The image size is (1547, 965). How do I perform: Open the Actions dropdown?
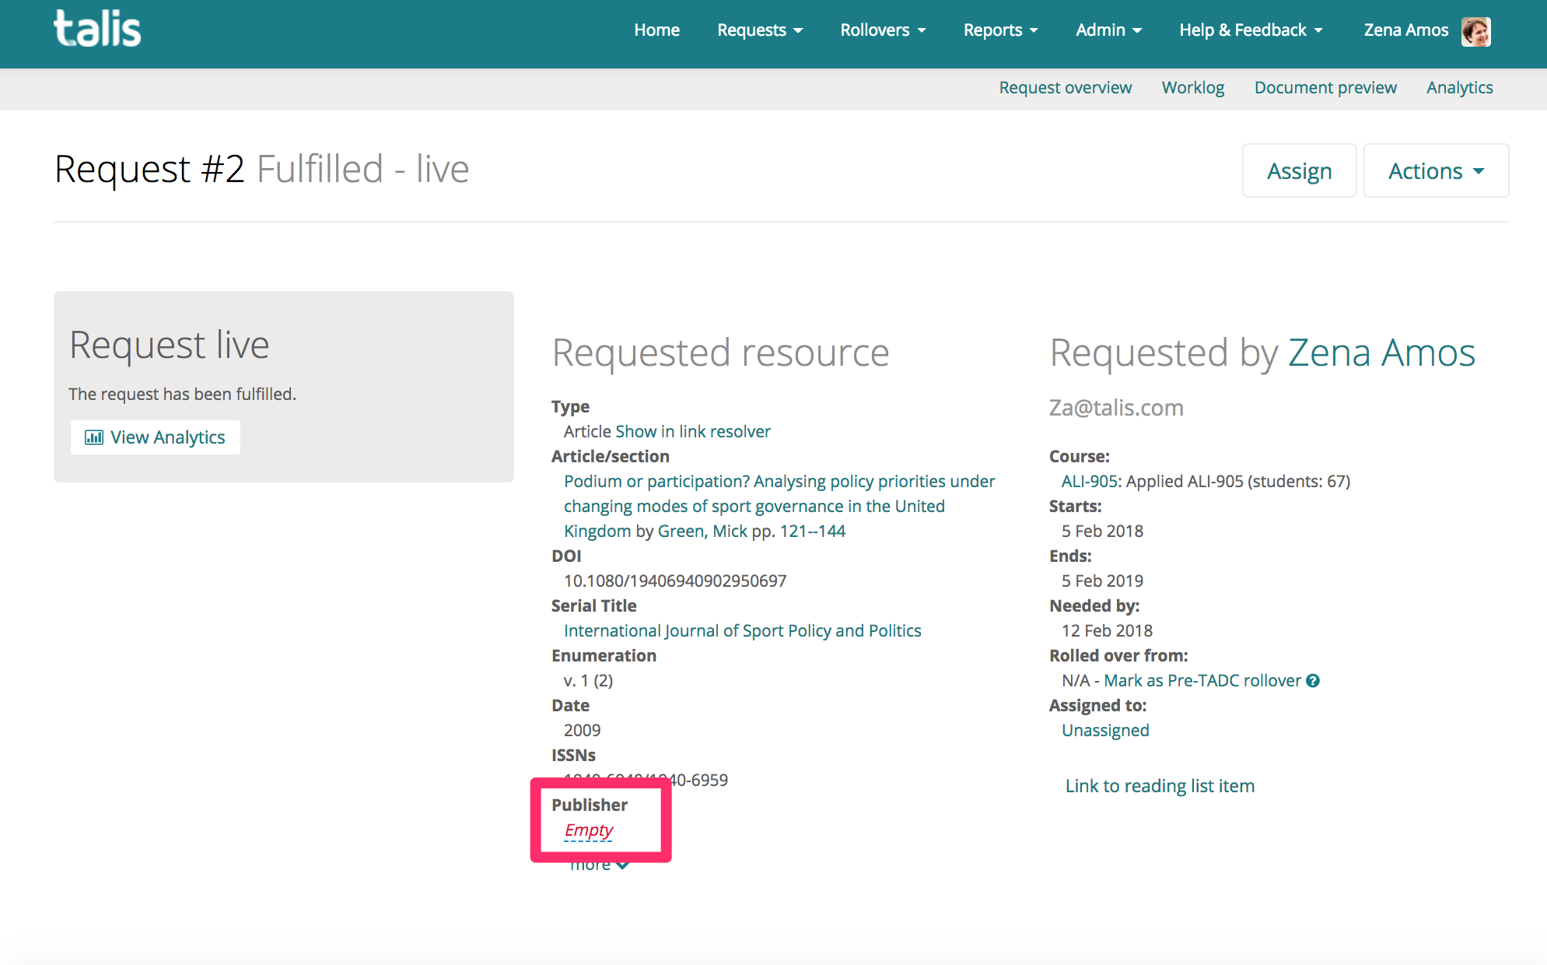(1435, 170)
